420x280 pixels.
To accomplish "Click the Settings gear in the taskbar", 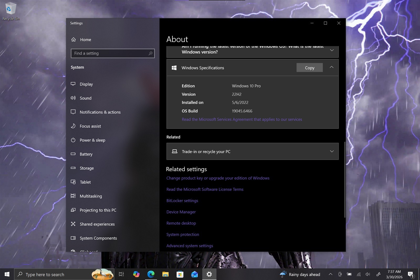I will 209,274.
